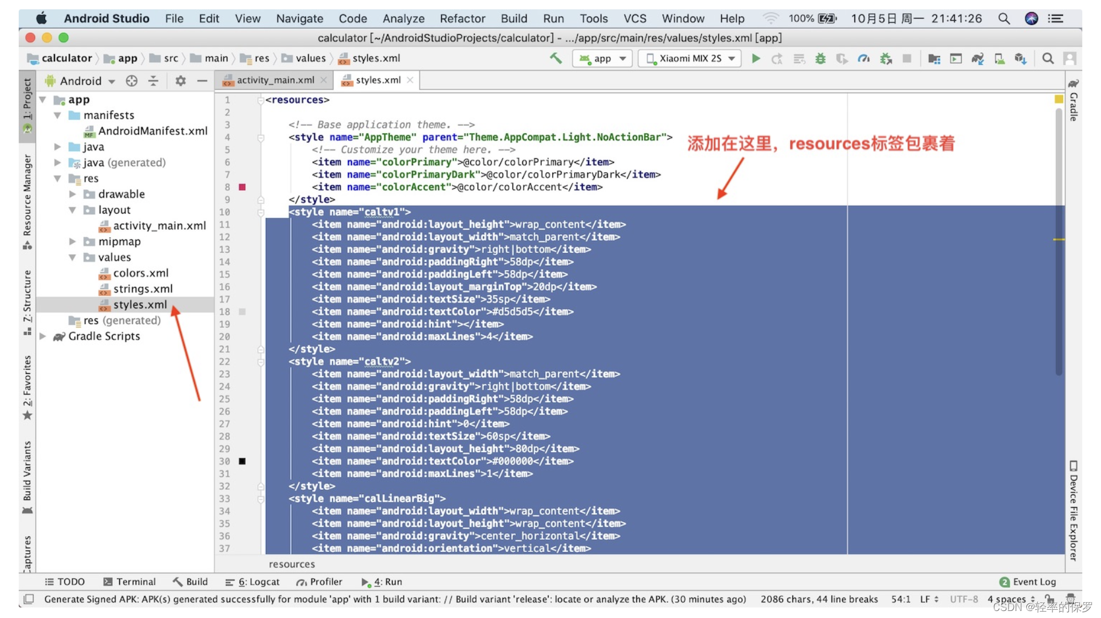Open macOS Notification Center list icon
1101x618 pixels.
coord(1055,19)
